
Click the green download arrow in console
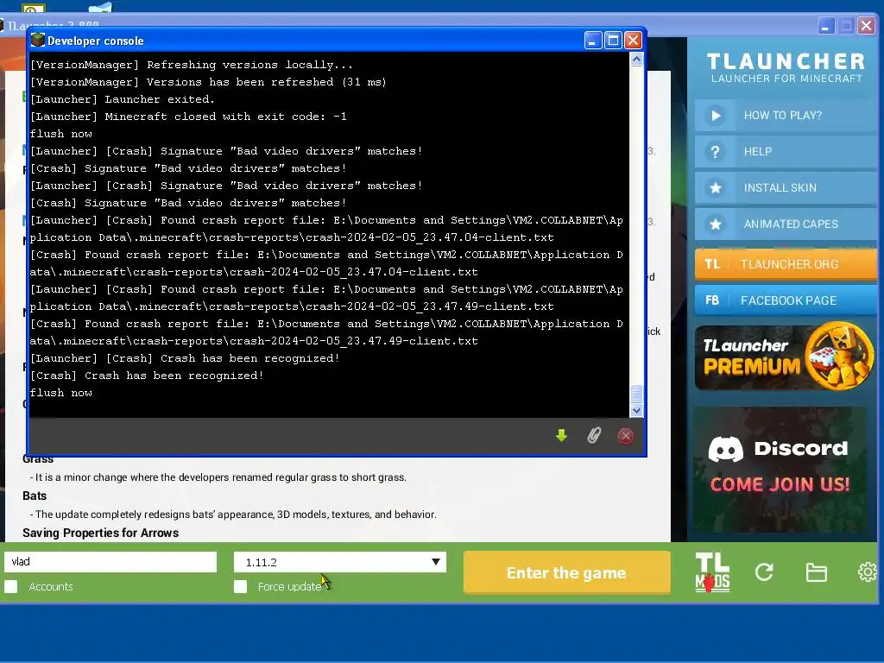coord(561,435)
